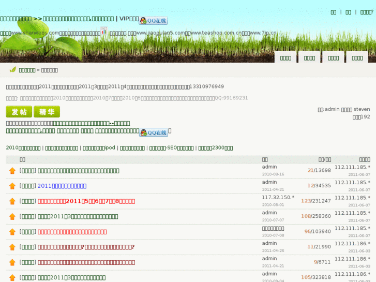Click last poster 112.111.186.* in 11/21990 row

click(352, 244)
